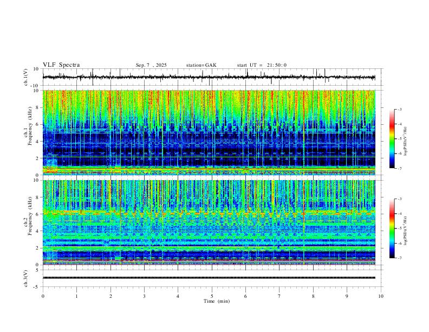Screen dimensions: 429x332
Task: Click the "-4" tick on ch.2 colorbar
Action: click(400, 214)
